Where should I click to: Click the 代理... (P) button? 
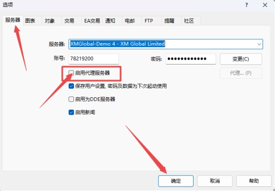tap(241, 73)
